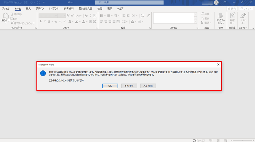This screenshot has width=255, height=142.
Task: Click the Sensitivity (秘密度) icon
Action: (232, 16)
